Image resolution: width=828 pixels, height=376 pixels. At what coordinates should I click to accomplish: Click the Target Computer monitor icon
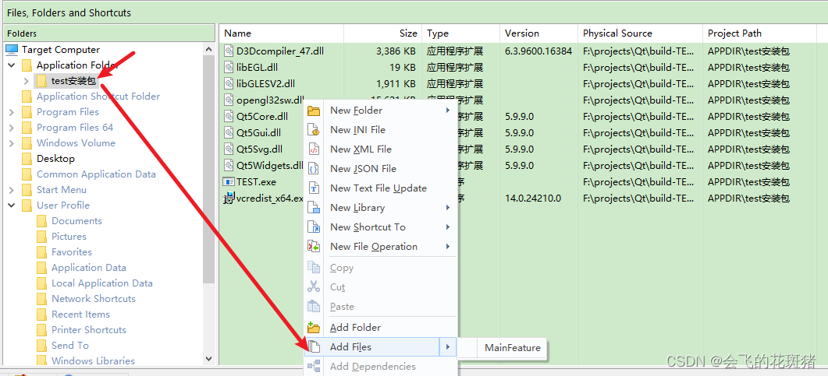[x=12, y=50]
